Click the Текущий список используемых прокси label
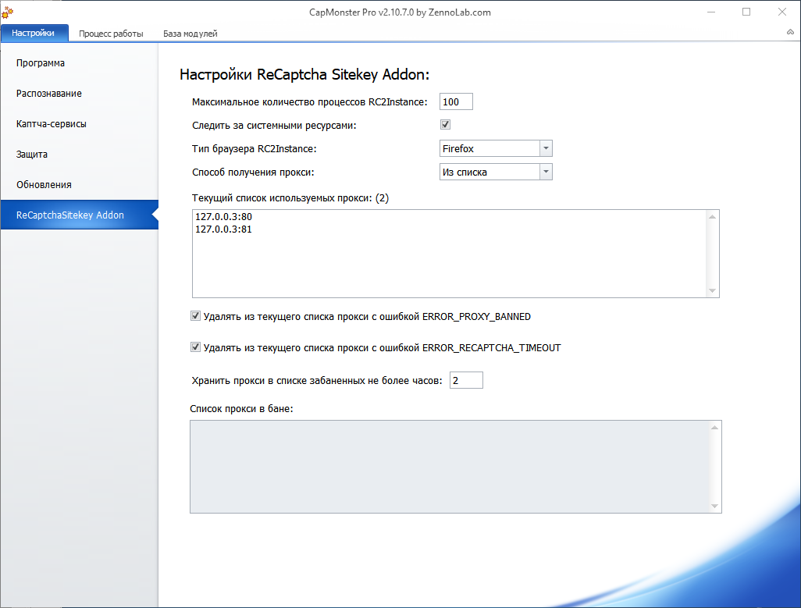801x608 pixels. pyautogui.click(x=290, y=198)
